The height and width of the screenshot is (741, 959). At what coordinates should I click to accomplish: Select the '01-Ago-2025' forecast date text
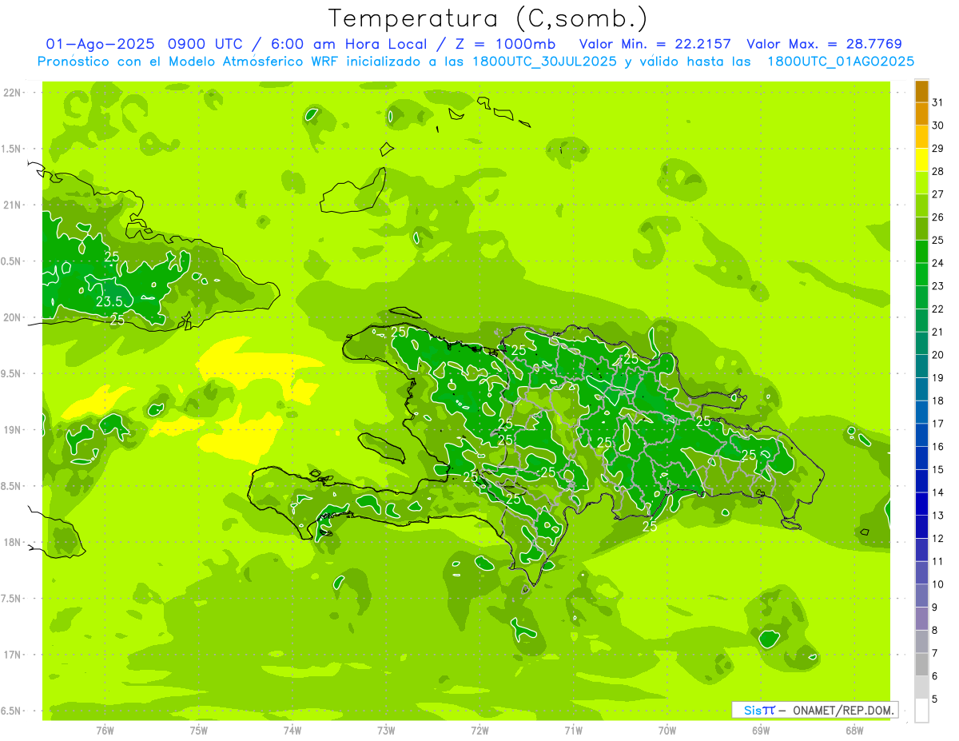100,44
